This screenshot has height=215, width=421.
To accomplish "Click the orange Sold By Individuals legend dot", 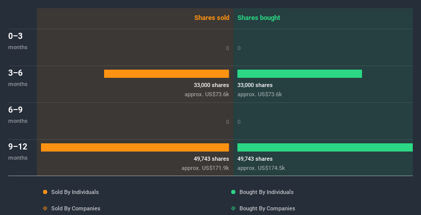I will click(45, 192).
